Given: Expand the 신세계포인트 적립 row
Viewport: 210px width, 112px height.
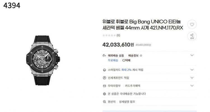Looking at the screenshot, I should [192, 78].
